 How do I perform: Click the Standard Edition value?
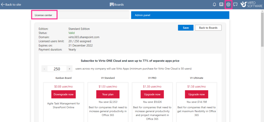tap(79, 29)
